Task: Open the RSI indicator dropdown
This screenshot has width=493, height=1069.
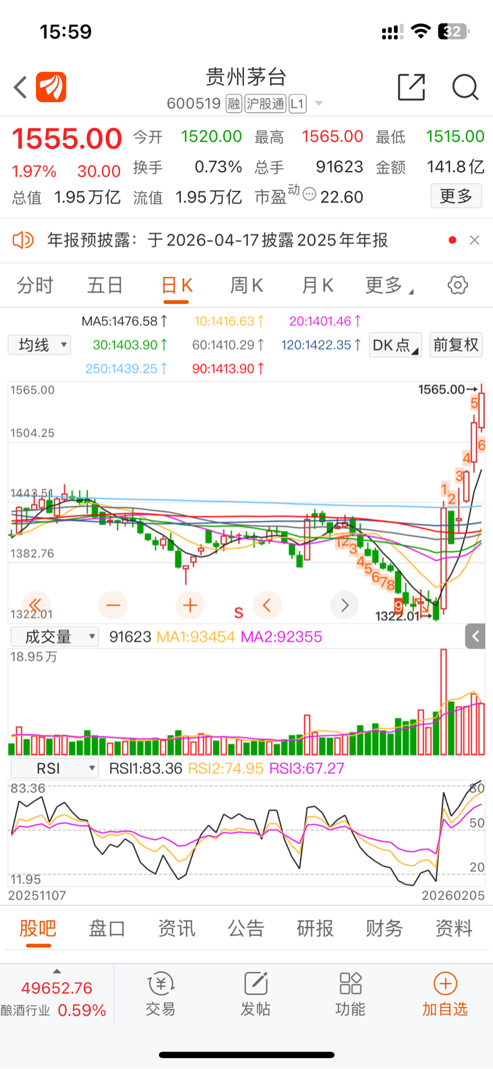Action: (55, 768)
